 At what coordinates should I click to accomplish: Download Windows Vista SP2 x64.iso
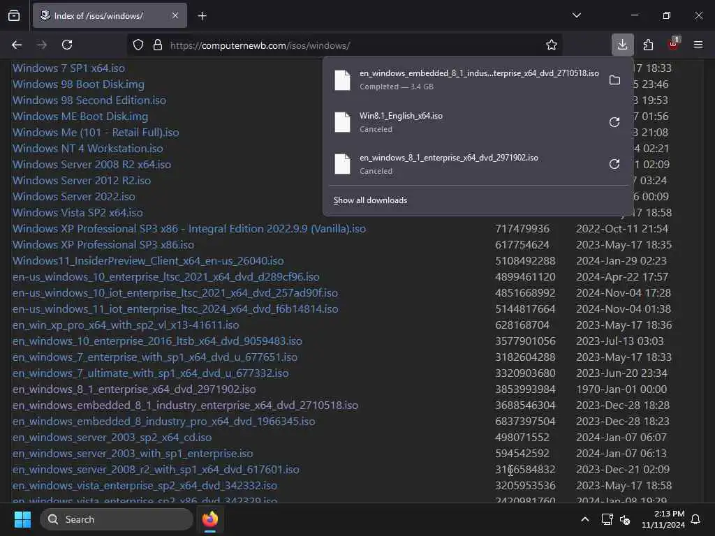pyautogui.click(x=78, y=212)
